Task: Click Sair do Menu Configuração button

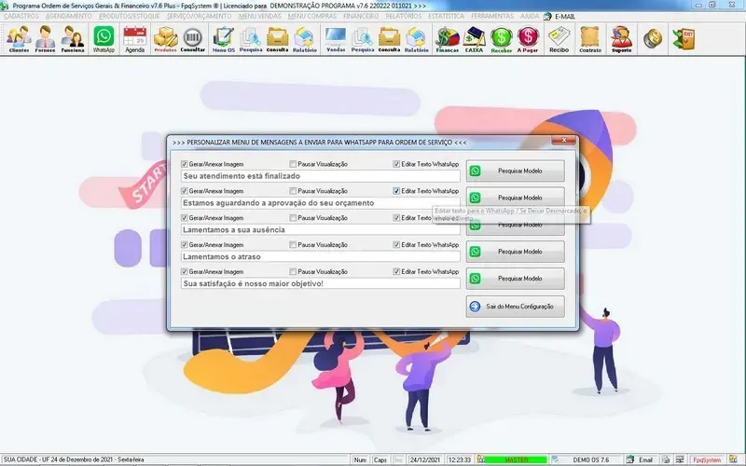Action: point(515,306)
